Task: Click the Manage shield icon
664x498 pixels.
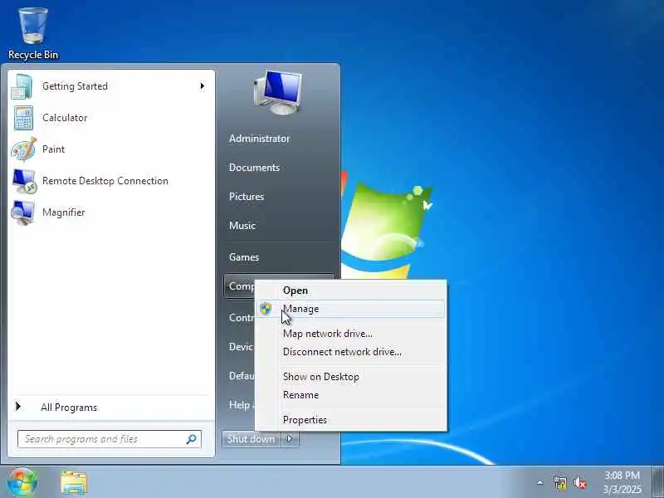Action: 266,309
